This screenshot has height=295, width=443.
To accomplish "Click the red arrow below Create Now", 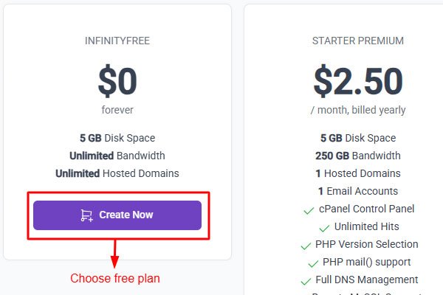I will point(114,254).
